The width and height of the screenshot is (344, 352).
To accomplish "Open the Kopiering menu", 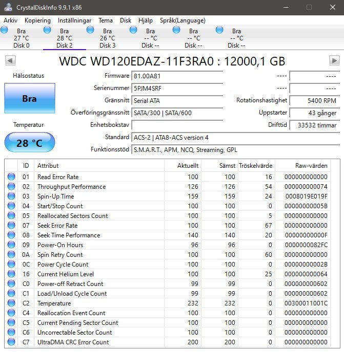I will [37, 20].
